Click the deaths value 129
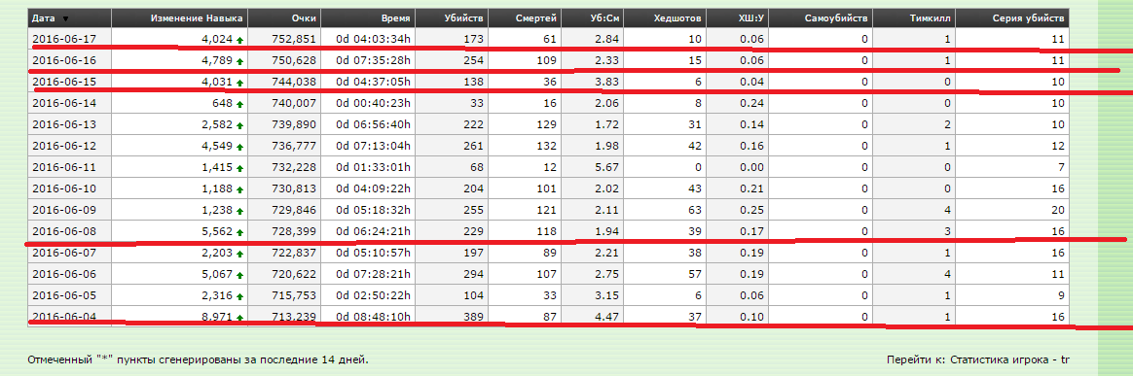The image size is (1133, 376). click(546, 125)
